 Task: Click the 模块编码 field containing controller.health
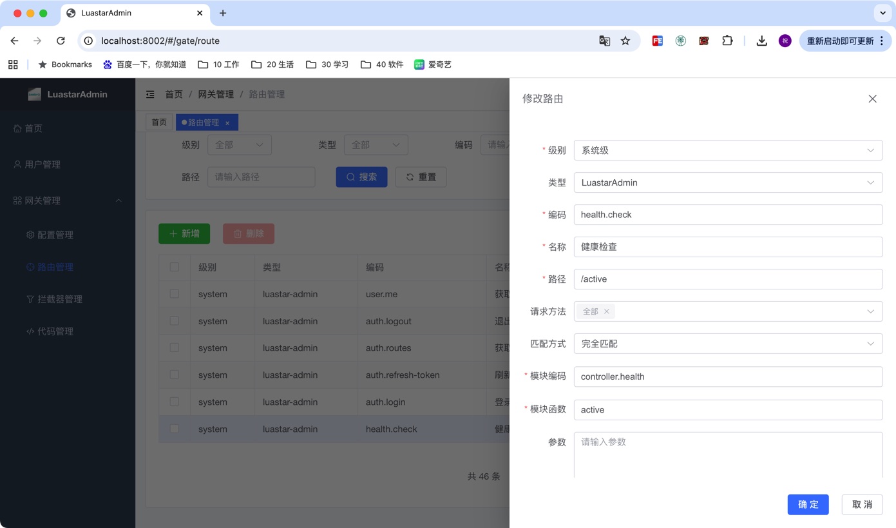[x=728, y=376]
